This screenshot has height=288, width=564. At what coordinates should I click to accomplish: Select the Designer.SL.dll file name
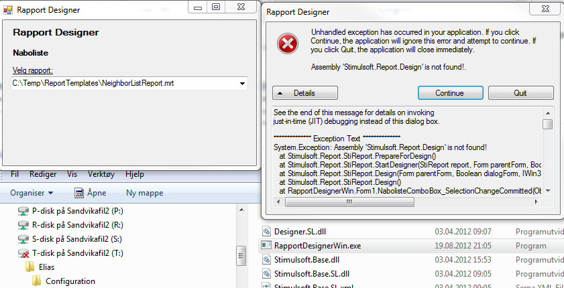pyautogui.click(x=300, y=232)
